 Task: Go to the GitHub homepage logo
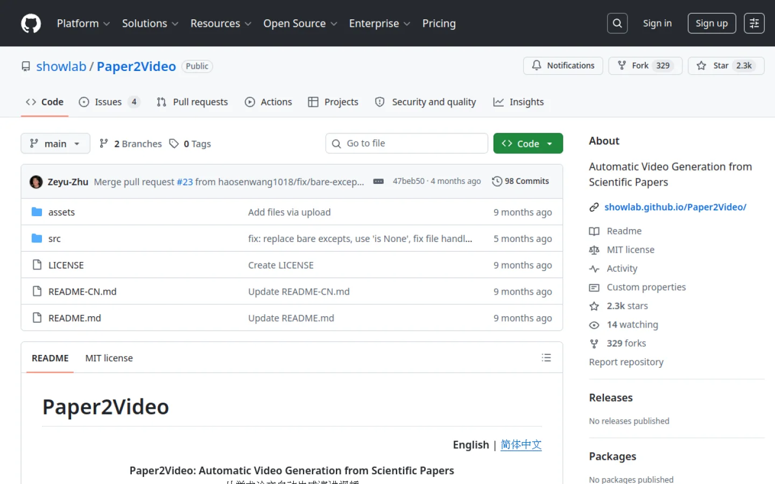coord(31,24)
